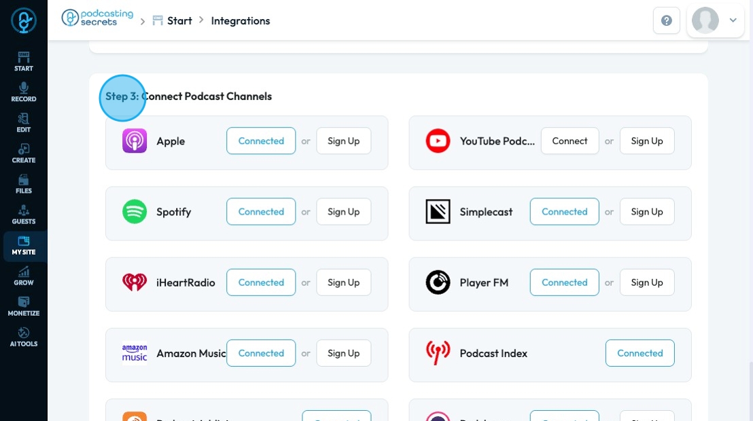Sign up for YouTube Podcasts

point(647,141)
